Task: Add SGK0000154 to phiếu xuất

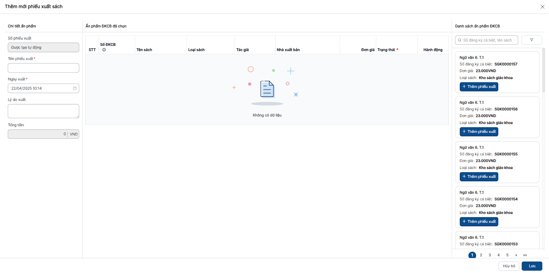Action: pos(479,221)
